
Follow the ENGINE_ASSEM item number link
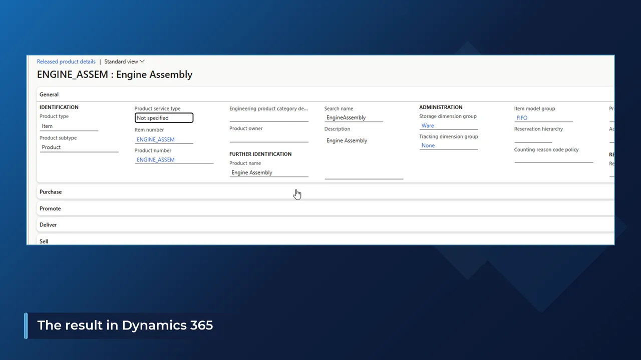click(x=156, y=139)
